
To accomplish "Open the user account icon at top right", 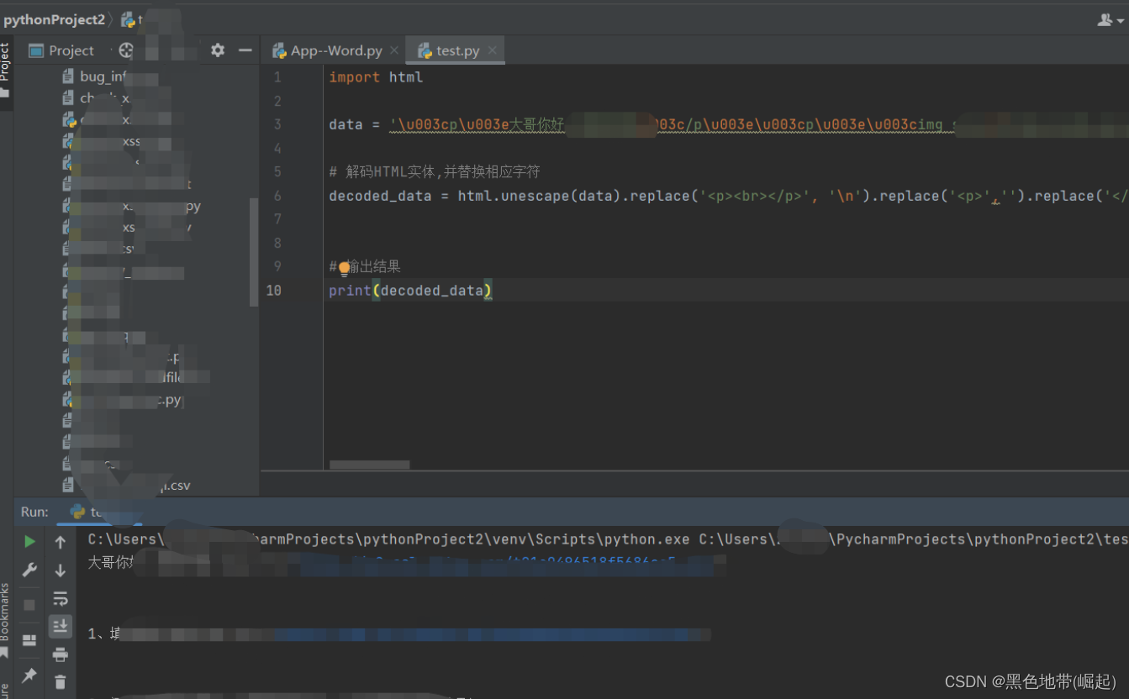I will (1105, 19).
